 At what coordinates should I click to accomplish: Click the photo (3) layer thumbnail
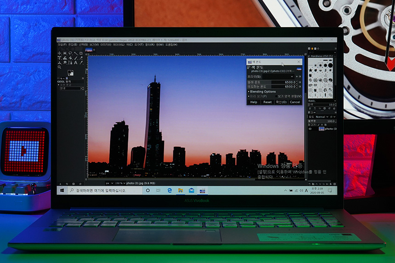click(x=322, y=129)
